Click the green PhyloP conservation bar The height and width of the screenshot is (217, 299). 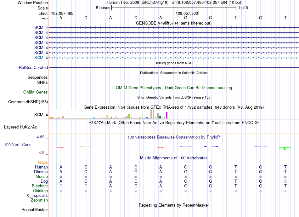[x=285, y=148]
